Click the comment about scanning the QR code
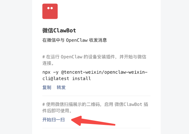Viewport: 189px width, 134px height. click(95, 107)
